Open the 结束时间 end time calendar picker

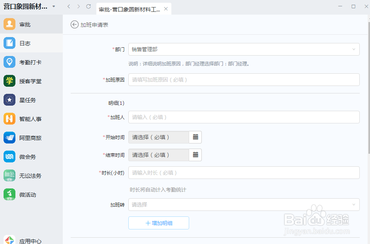point(195,155)
